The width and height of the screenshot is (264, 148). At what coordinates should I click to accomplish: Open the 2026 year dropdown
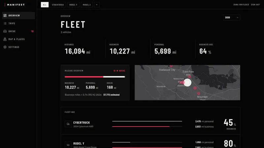tap(232, 17)
